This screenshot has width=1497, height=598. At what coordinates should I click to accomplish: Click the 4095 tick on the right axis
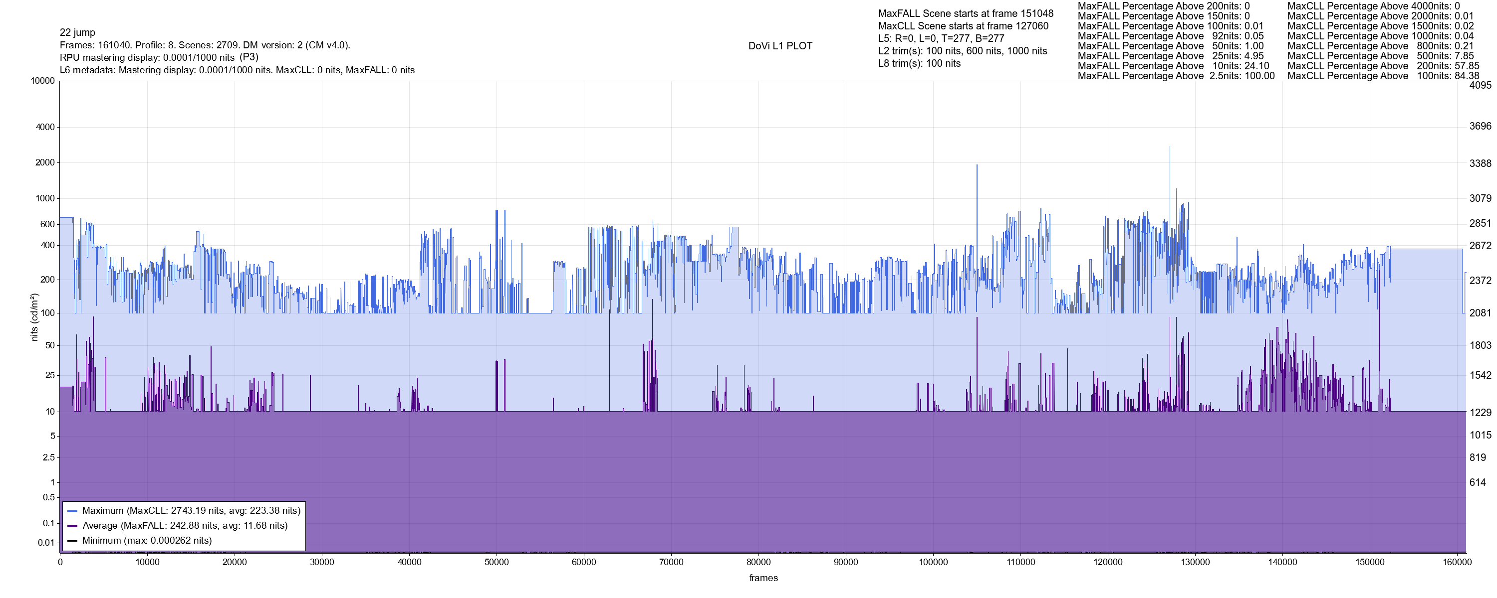tap(1480, 85)
